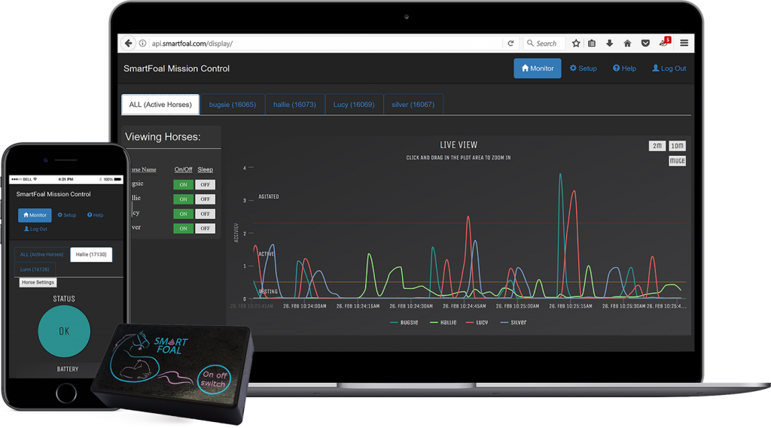Click the browser back arrow button
The width and height of the screenshot is (771, 428).
point(129,44)
